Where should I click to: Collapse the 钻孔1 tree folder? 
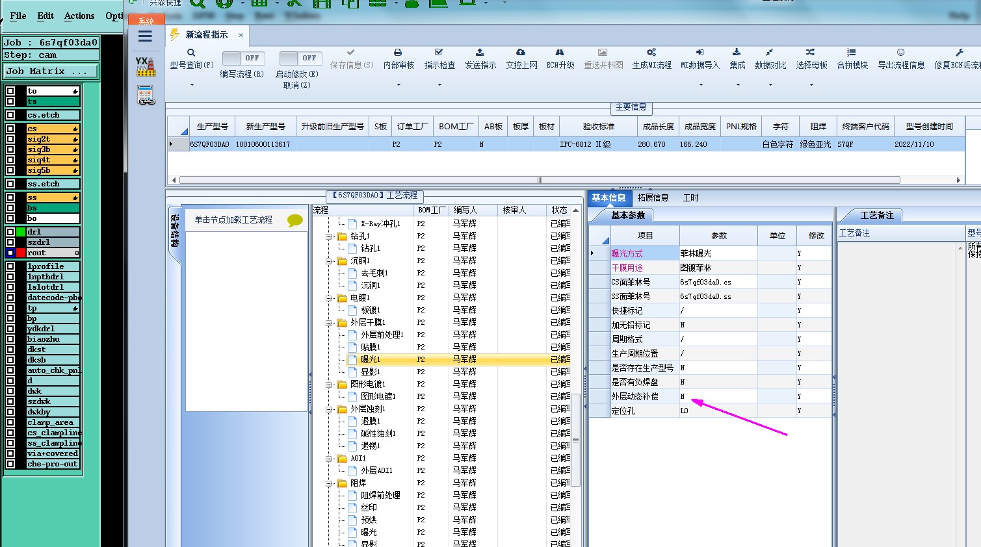point(329,236)
